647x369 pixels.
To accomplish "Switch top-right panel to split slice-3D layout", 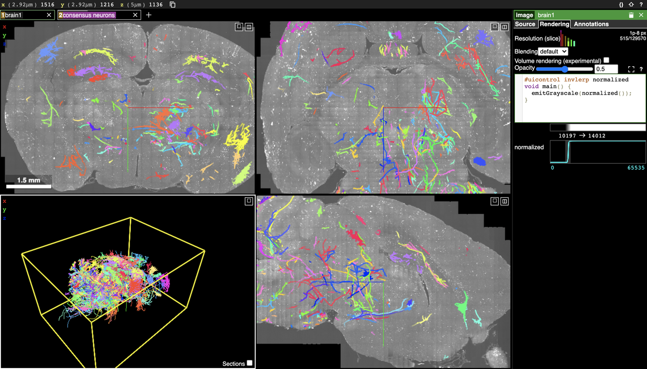I will coord(504,27).
